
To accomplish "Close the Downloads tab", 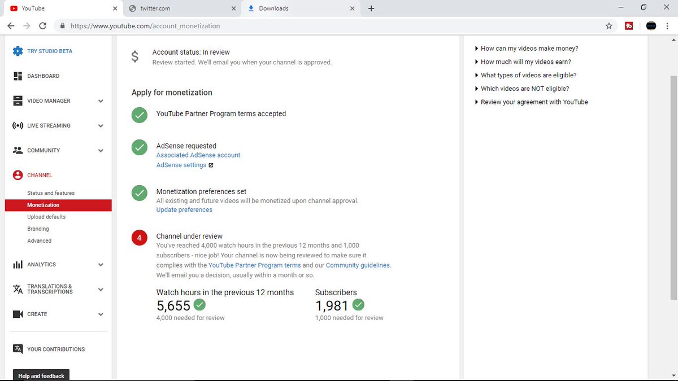I will (x=353, y=8).
